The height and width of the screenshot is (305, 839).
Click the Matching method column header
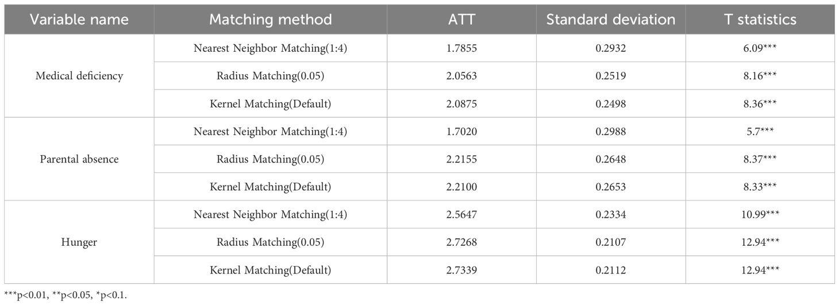tap(270, 20)
